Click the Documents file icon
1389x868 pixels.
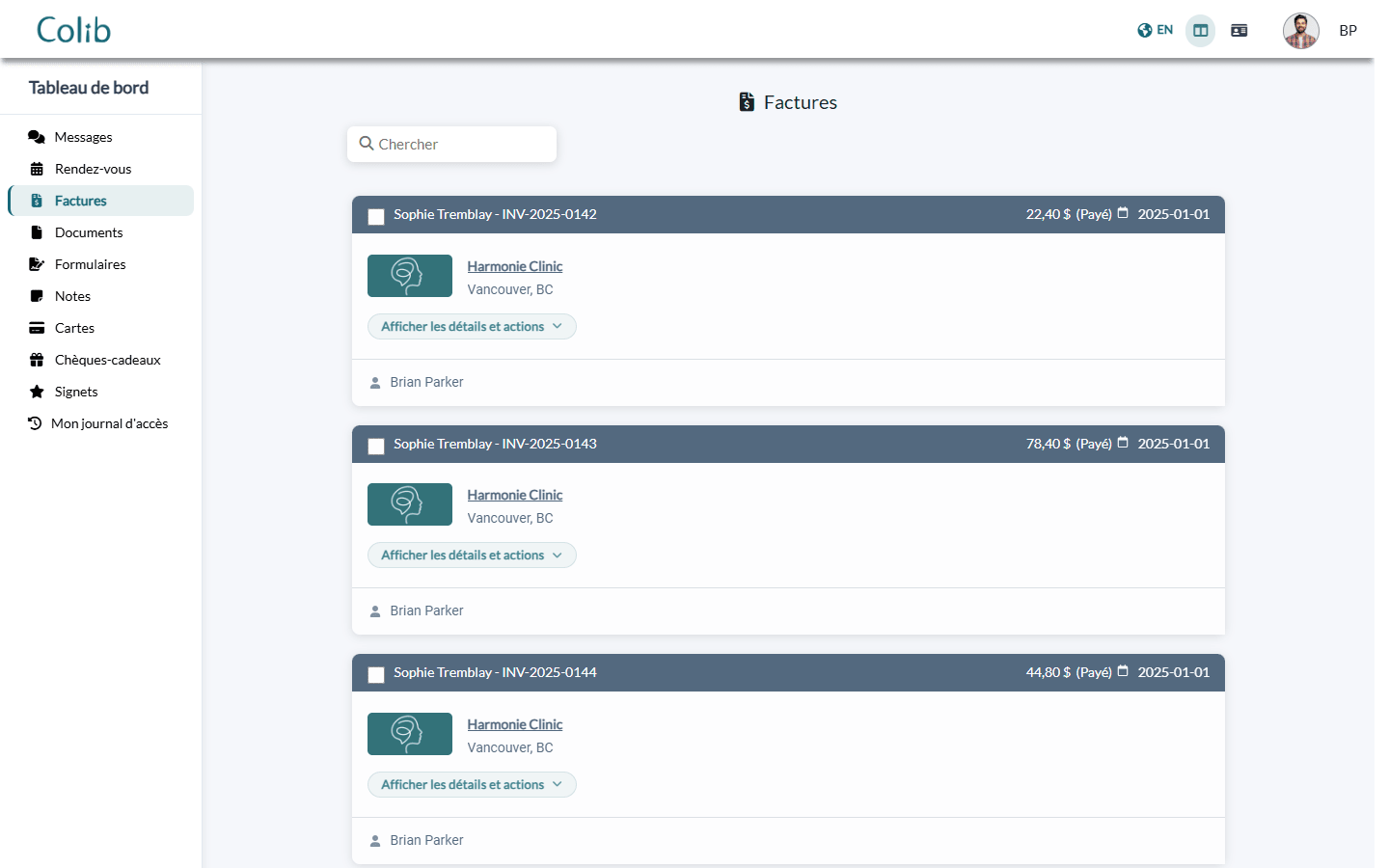(37, 232)
